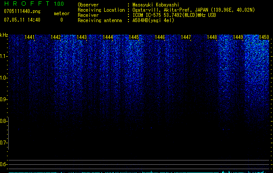Screen dimensions: 273x173
Task: Click the 1444 time marker
Action: pyautogui.click(x=108, y=37)
